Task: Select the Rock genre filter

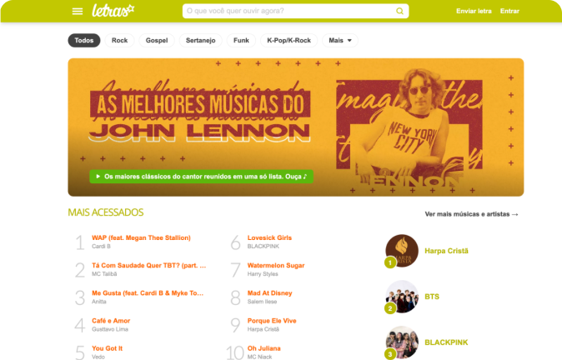Action: (119, 41)
